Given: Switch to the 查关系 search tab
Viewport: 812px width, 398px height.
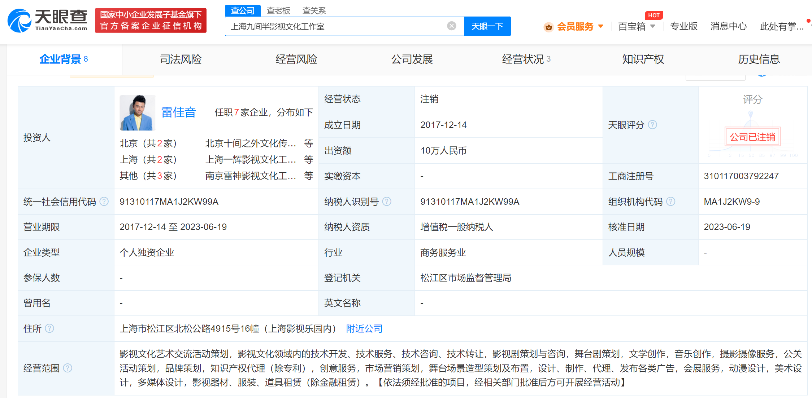Looking at the screenshot, I should (x=314, y=11).
